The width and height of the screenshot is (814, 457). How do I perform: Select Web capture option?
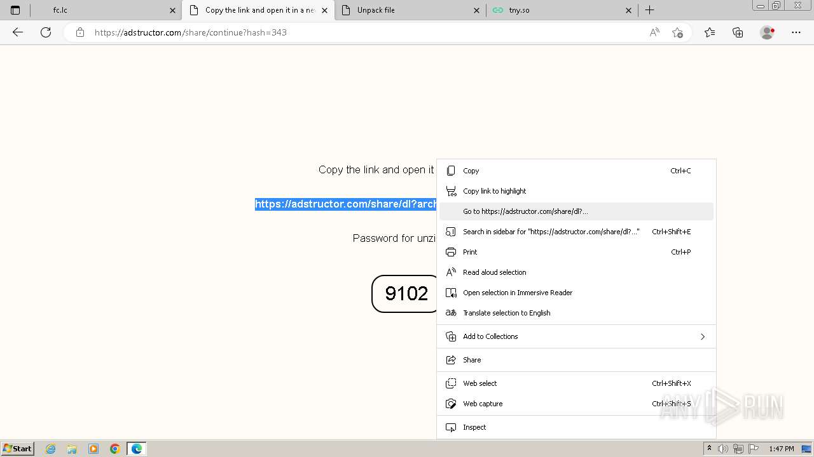[x=576, y=404]
